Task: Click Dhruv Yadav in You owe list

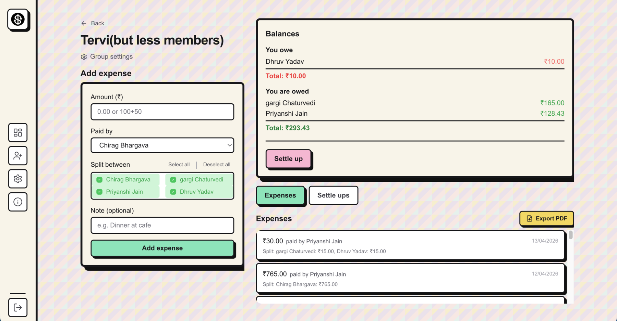Action: click(285, 62)
